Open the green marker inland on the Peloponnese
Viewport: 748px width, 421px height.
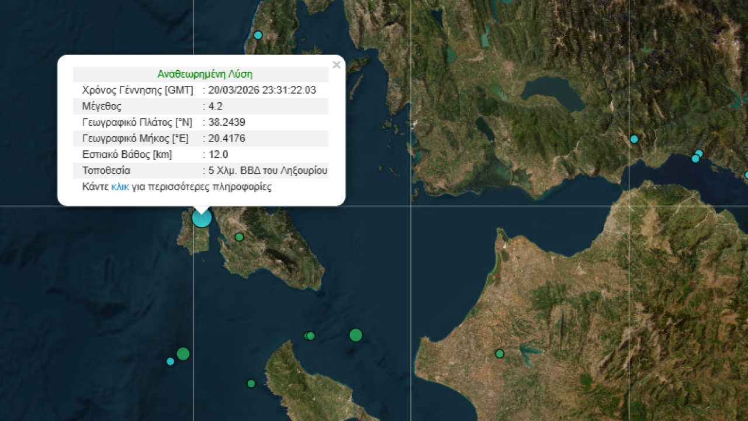[500, 354]
